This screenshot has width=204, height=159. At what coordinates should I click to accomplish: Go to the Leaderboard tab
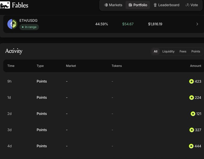click(x=166, y=5)
